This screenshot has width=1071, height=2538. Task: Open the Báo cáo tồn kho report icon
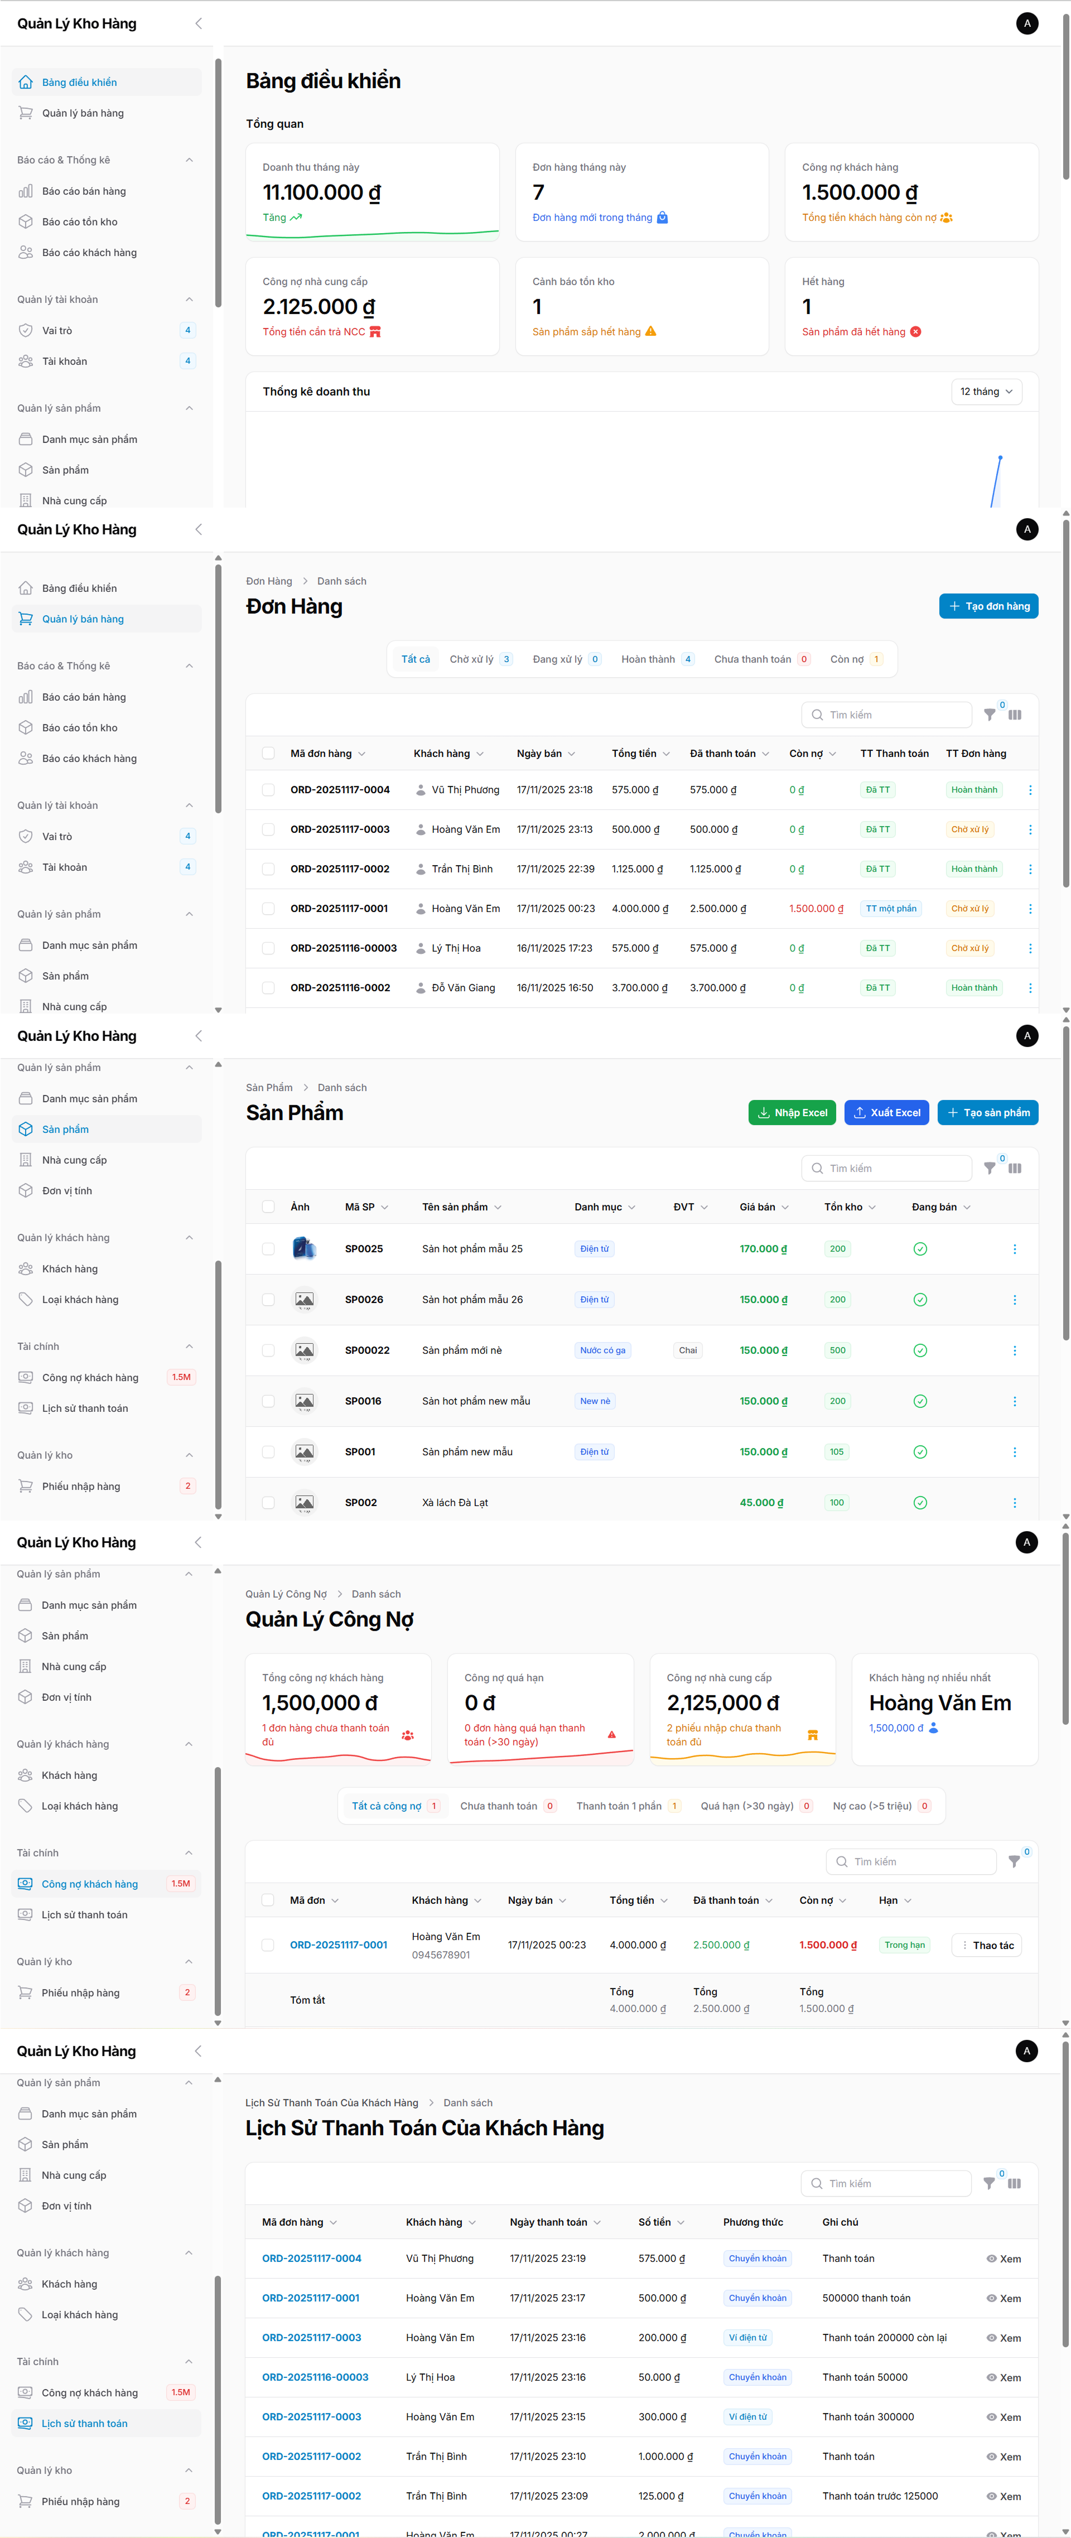click(26, 221)
